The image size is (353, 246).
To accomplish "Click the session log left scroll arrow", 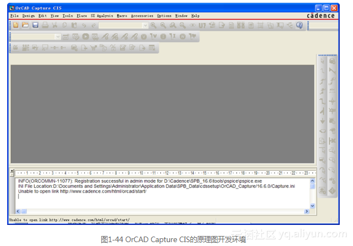I will tap(18, 212).
